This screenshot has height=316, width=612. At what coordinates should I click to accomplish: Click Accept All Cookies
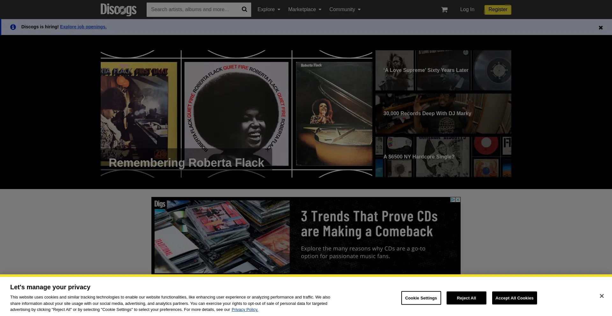(514, 298)
